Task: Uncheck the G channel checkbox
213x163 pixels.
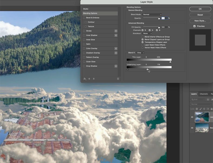Action: pos(150,30)
